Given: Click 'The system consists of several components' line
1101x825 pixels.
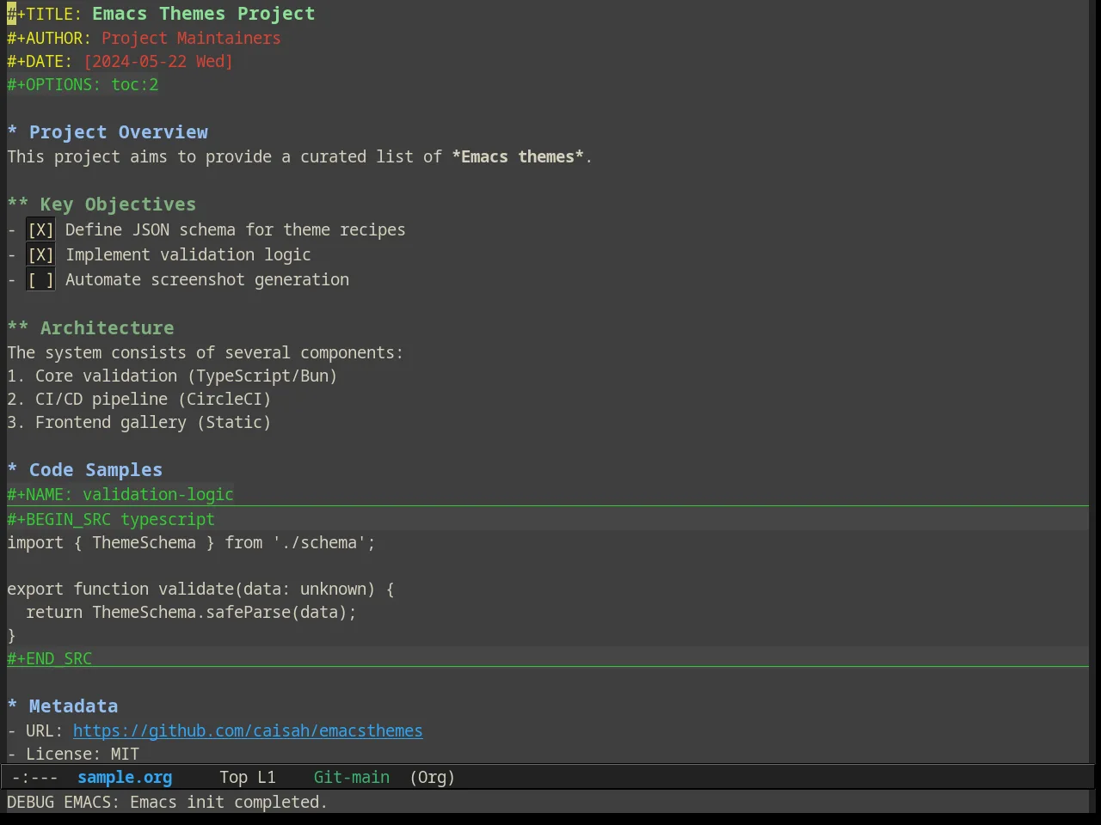Looking at the screenshot, I should coord(205,352).
